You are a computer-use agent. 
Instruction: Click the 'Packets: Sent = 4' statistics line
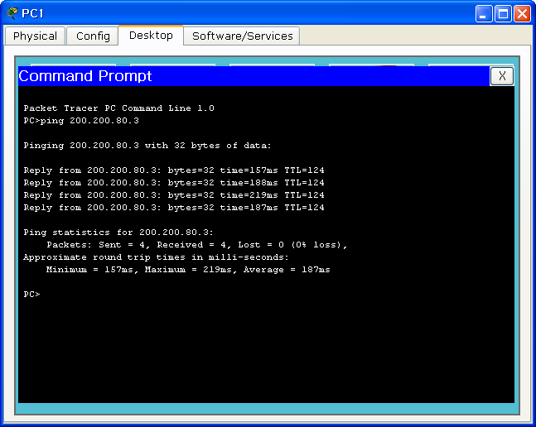coord(197,245)
